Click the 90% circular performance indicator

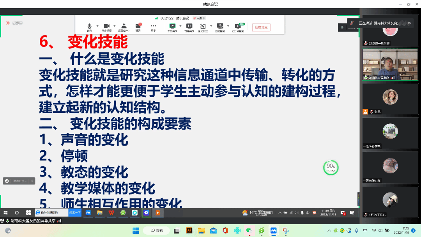(331, 168)
